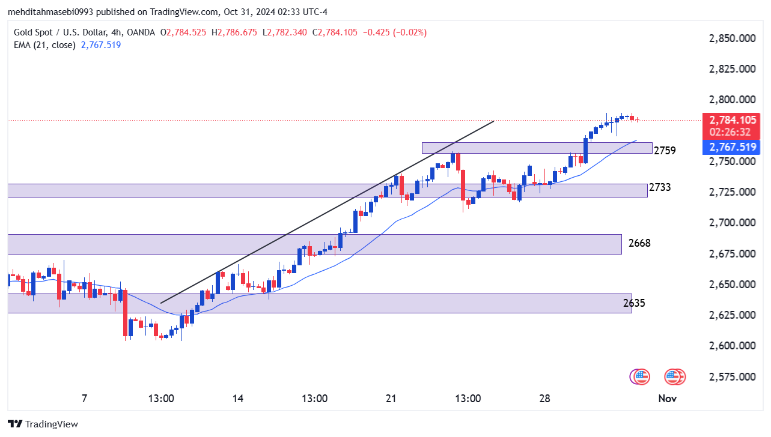
Task: Select the support zone rectangle at 2668
Action: click(x=314, y=244)
